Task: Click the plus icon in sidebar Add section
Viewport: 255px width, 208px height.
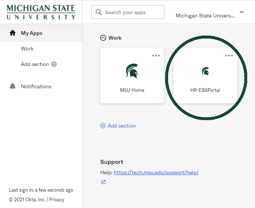Action: [54, 64]
